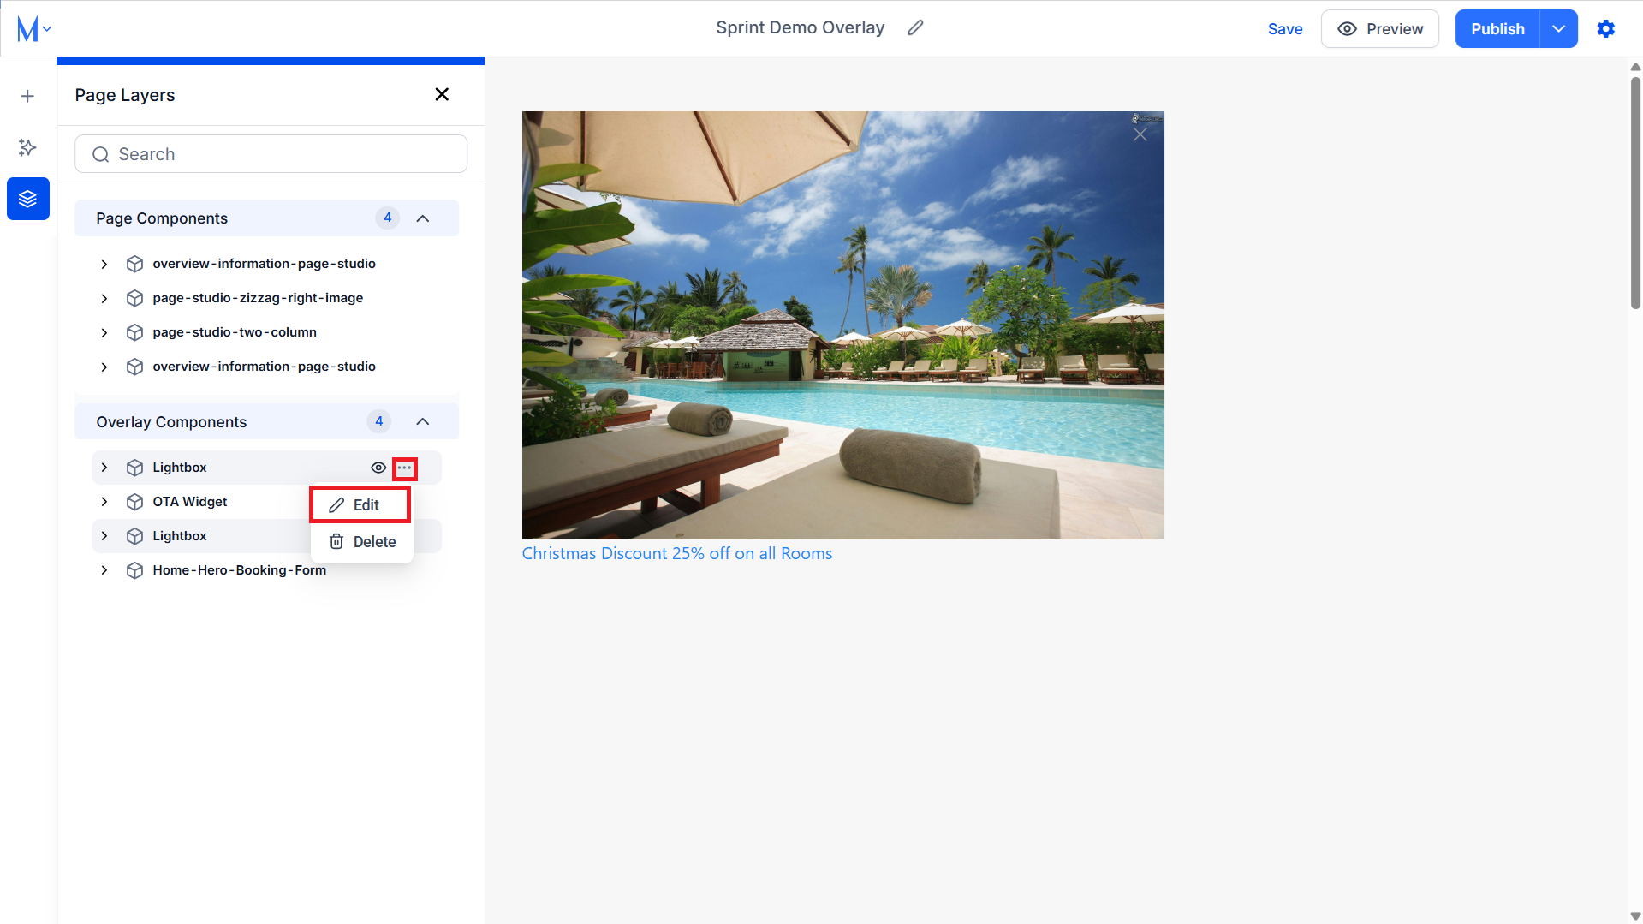
Task: Click cube icon of page-studio-zizzag-right-image
Action: [134, 298]
